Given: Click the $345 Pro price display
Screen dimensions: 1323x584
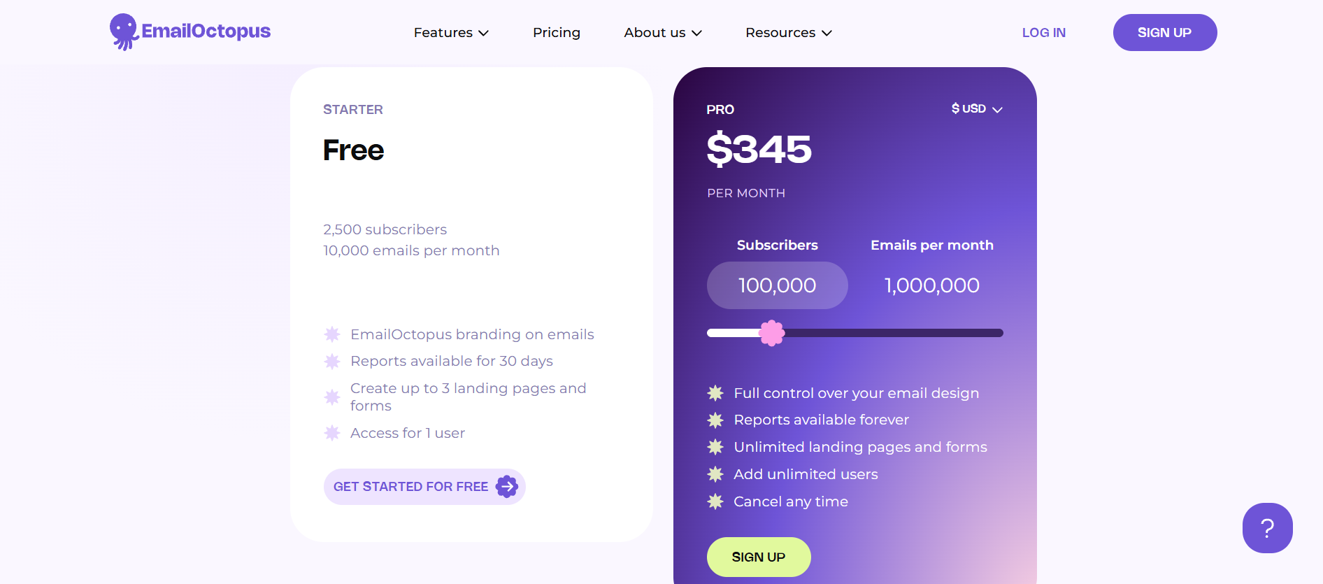Looking at the screenshot, I should tap(759, 149).
